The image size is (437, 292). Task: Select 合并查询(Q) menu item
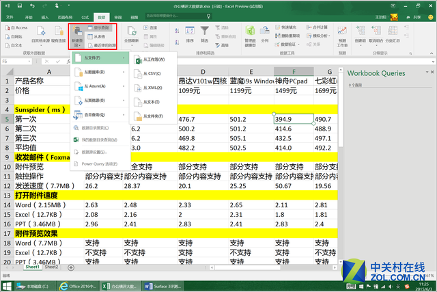coord(100,115)
